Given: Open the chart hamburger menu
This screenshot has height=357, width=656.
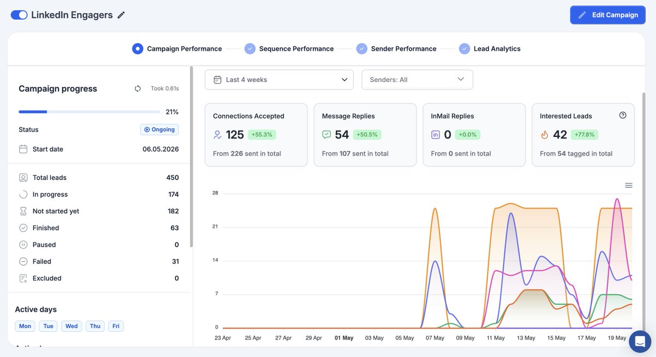Looking at the screenshot, I should tap(629, 186).
